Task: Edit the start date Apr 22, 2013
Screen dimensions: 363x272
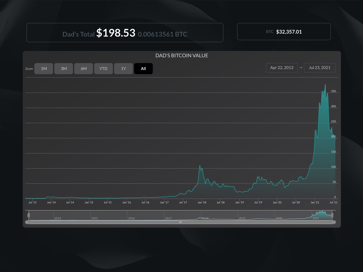Action: click(x=282, y=68)
